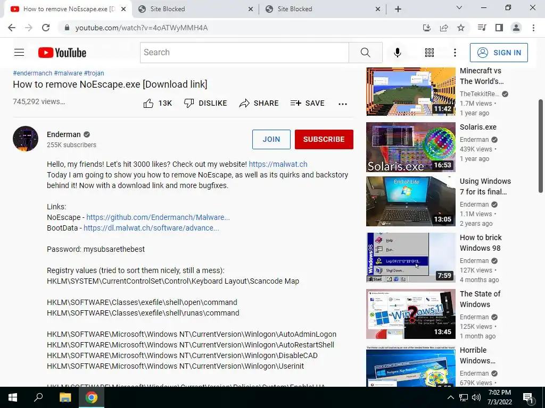The image size is (545, 408).
Task: Open Chrome profile avatar
Action: tap(516, 28)
